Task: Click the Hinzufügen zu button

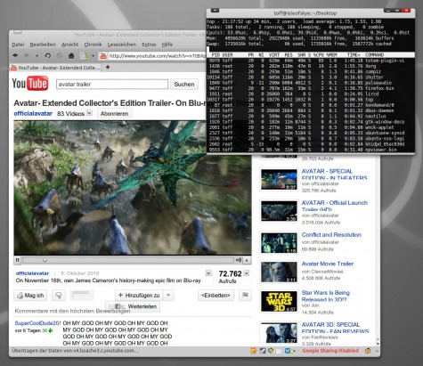Action: (139, 296)
